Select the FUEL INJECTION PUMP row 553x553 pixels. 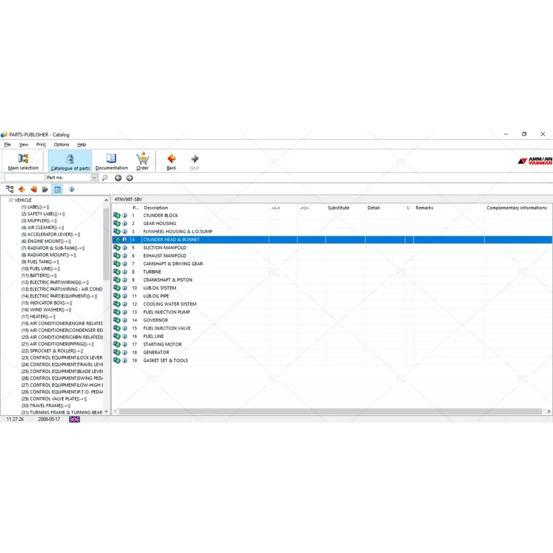point(166,312)
